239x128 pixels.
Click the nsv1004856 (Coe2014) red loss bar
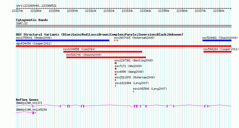(x=103, y=52)
